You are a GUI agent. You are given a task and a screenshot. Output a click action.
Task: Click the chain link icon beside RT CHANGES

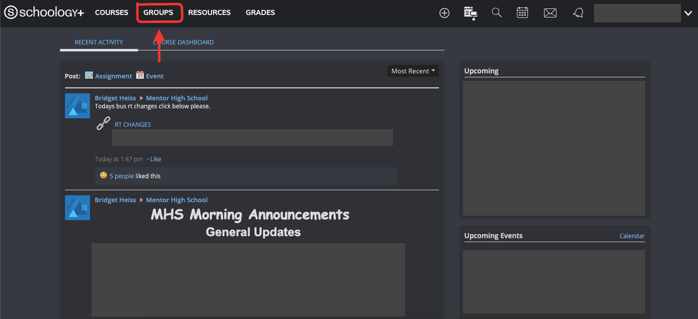pyautogui.click(x=103, y=123)
